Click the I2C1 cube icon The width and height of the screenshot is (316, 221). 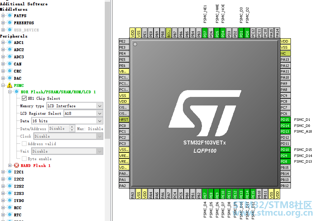9,172
